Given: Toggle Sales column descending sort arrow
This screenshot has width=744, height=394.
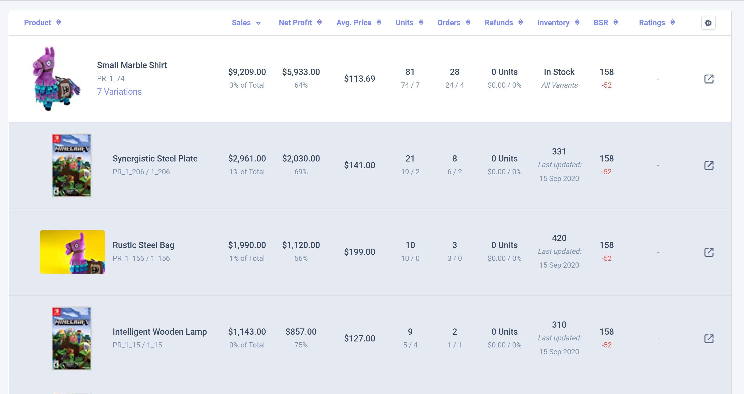Looking at the screenshot, I should pyautogui.click(x=258, y=23).
